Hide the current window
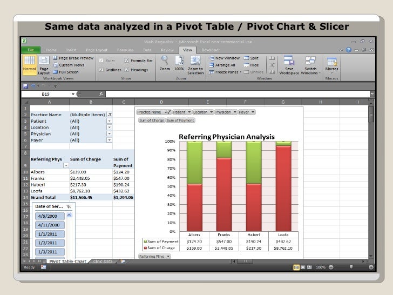The image size is (393, 295). click(x=251, y=65)
